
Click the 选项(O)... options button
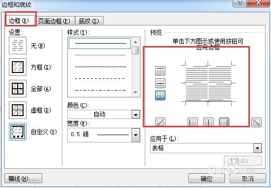(x=243, y=161)
